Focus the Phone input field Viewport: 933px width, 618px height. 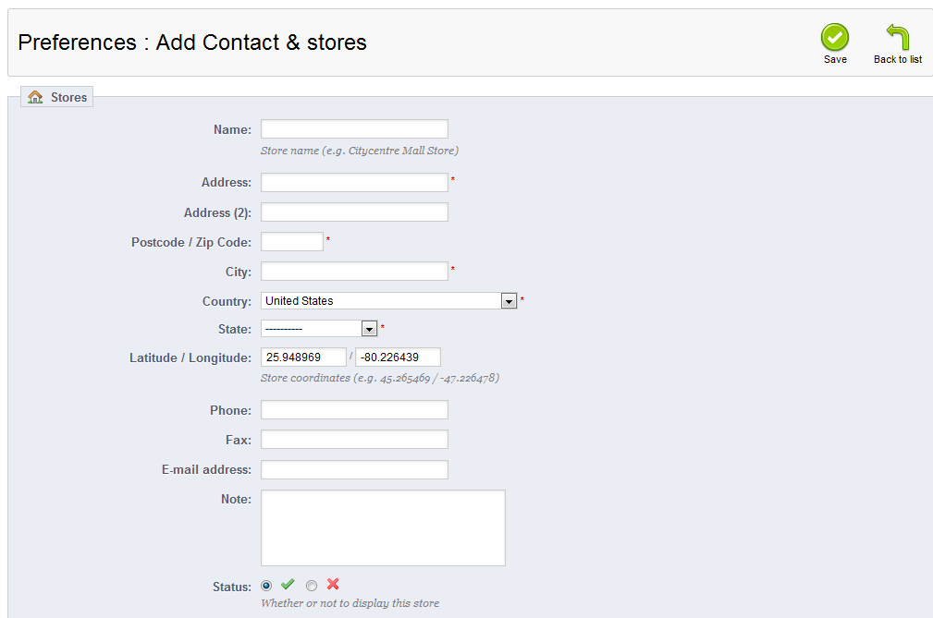(355, 410)
